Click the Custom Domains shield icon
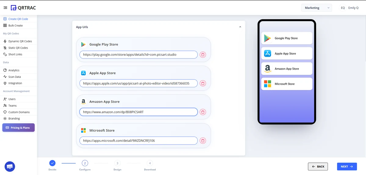This screenshot has width=366, height=175. click(5, 112)
